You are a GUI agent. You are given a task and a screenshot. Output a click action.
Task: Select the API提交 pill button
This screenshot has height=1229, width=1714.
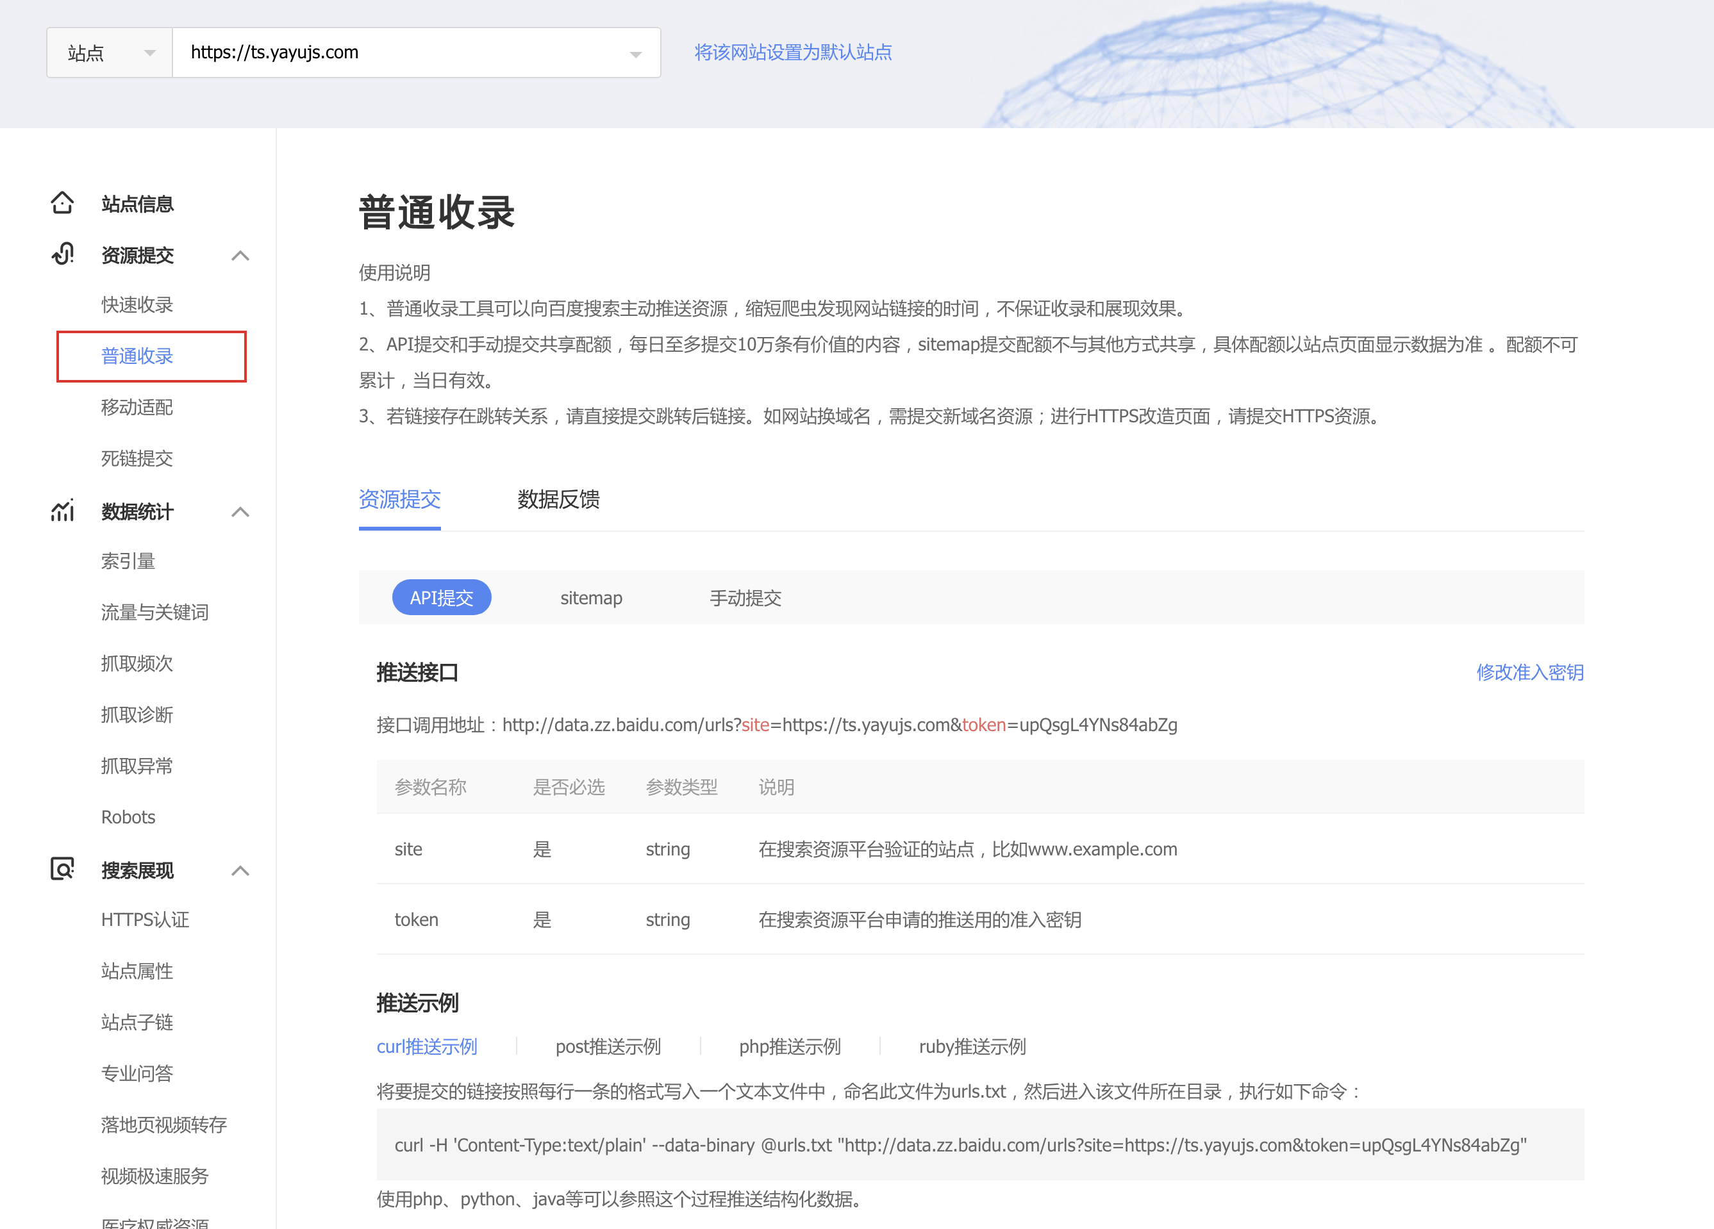[x=442, y=598]
